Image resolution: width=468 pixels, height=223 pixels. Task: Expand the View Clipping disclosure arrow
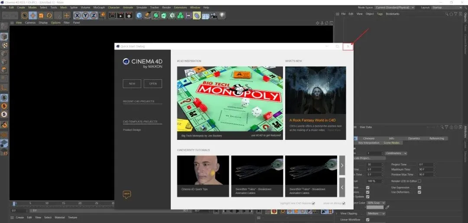coord(337,213)
